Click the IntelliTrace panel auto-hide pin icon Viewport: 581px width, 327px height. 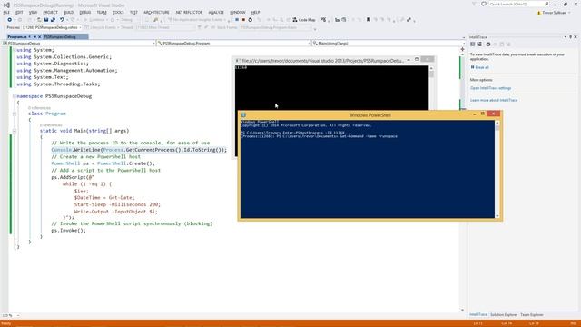pos(571,37)
